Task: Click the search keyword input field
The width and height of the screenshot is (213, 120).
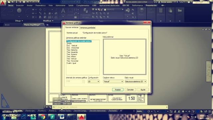Action: [x=138, y=2]
